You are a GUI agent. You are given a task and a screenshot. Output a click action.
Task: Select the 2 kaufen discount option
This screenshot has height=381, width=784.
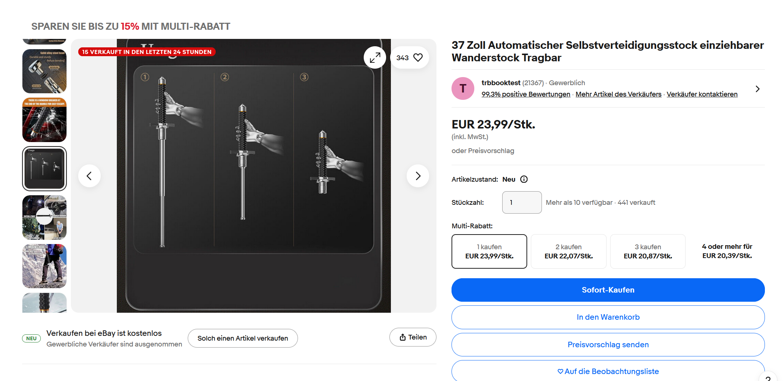pyautogui.click(x=568, y=251)
